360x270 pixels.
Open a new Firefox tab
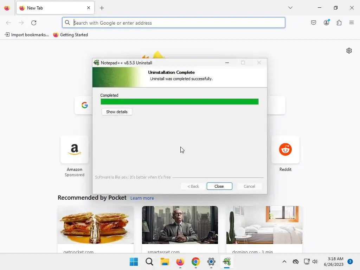click(x=102, y=8)
